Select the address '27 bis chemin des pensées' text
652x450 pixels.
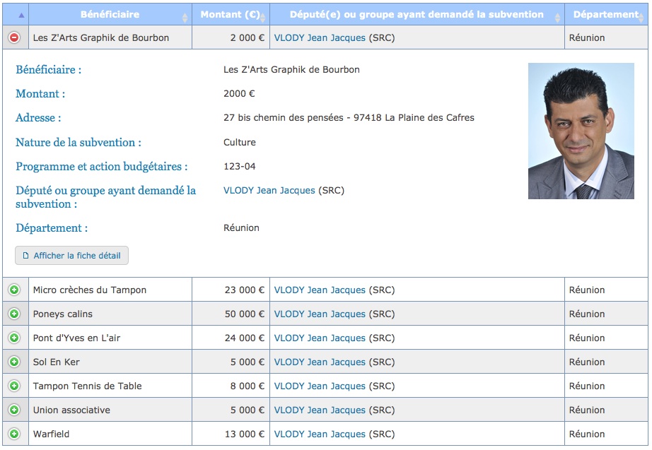click(x=284, y=118)
